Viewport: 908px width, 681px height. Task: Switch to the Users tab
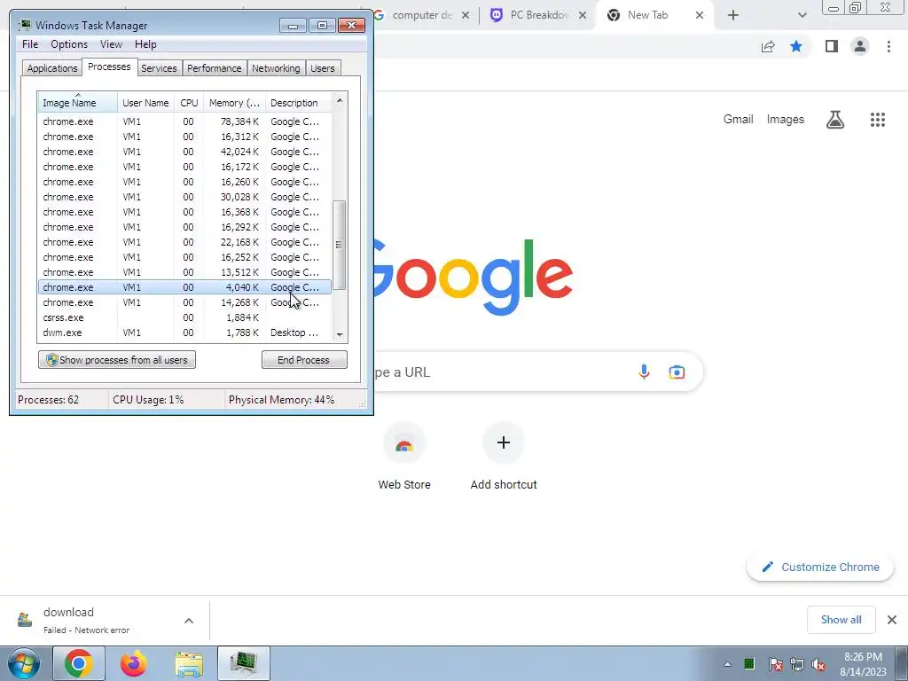click(322, 68)
